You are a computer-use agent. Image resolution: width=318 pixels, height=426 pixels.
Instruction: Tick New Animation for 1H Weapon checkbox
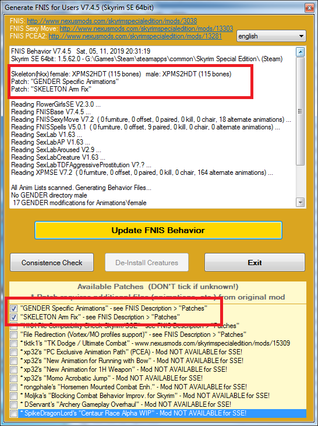[13, 369]
